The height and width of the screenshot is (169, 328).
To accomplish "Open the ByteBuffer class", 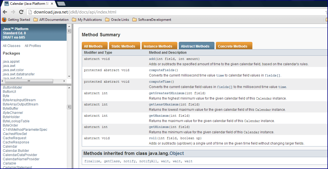I will pos(10,109).
